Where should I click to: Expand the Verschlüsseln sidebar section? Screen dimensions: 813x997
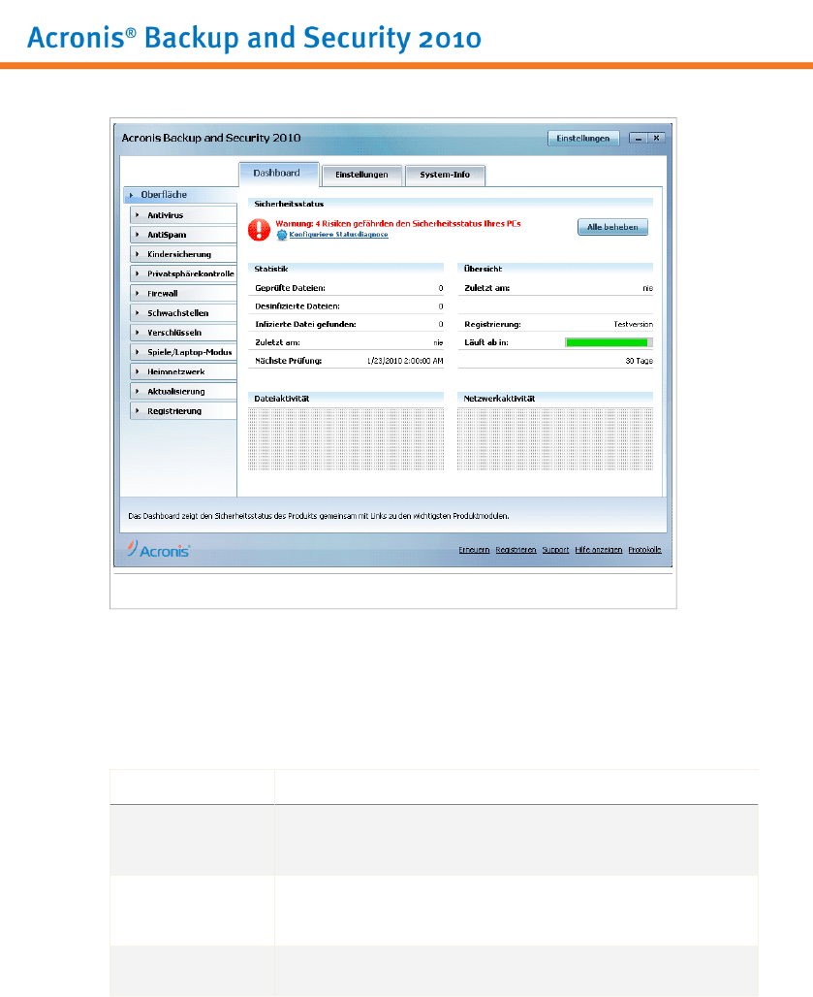[183, 333]
